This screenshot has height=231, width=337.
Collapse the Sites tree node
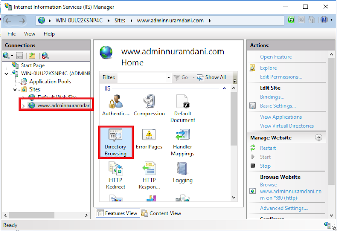pyautogui.click(x=15, y=89)
